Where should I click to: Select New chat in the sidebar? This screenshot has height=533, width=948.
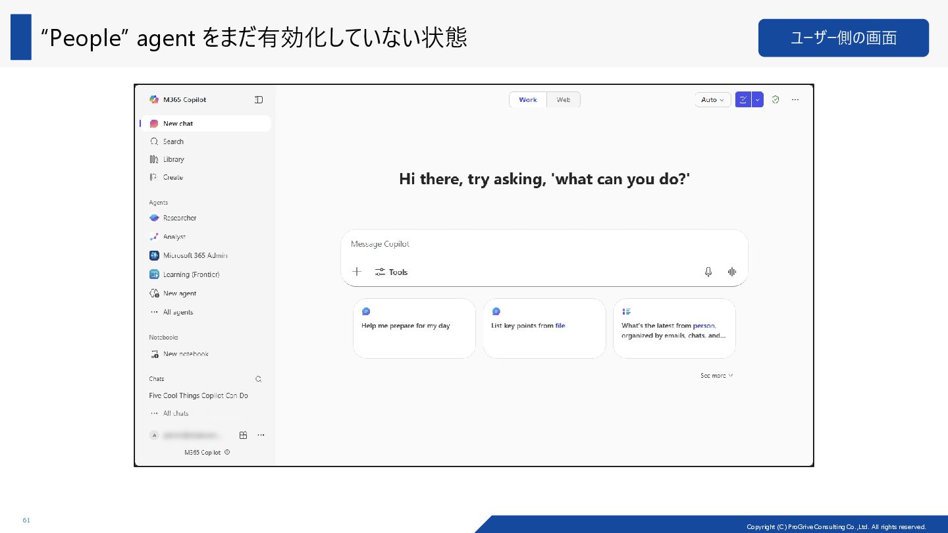(x=206, y=123)
